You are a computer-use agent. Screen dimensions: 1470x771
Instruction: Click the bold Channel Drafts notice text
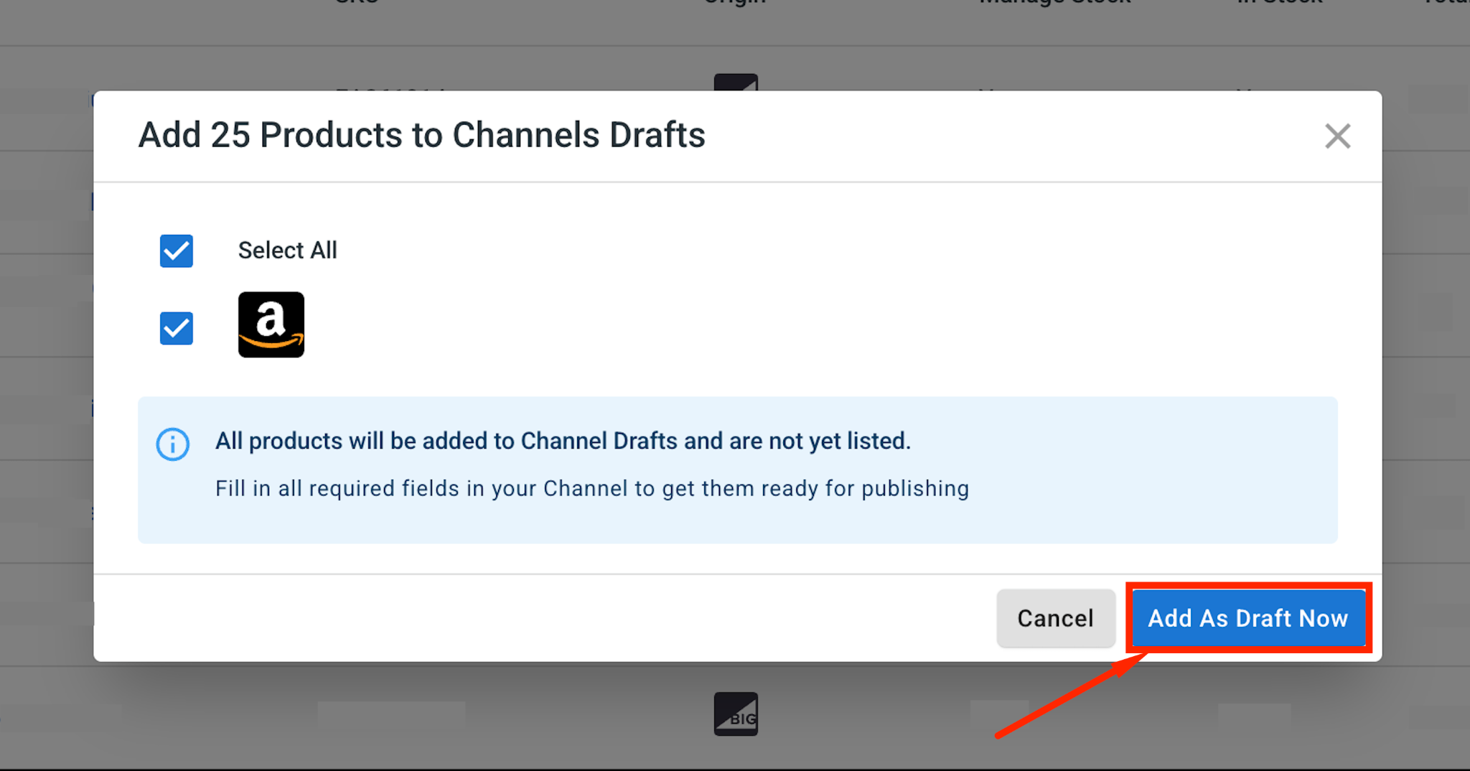click(563, 441)
